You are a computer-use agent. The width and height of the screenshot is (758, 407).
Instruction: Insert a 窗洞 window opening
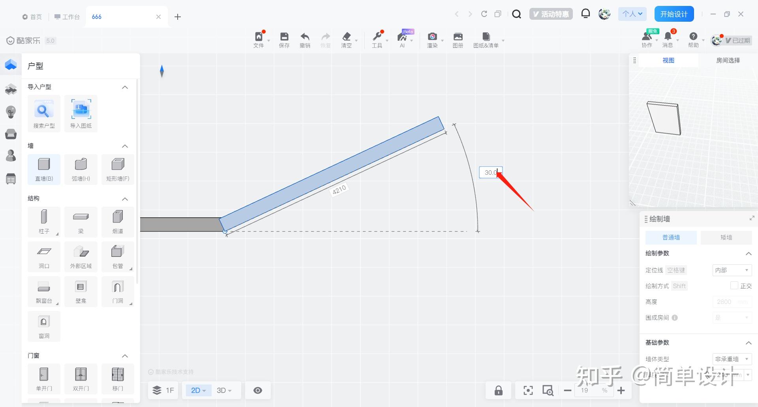(x=44, y=326)
